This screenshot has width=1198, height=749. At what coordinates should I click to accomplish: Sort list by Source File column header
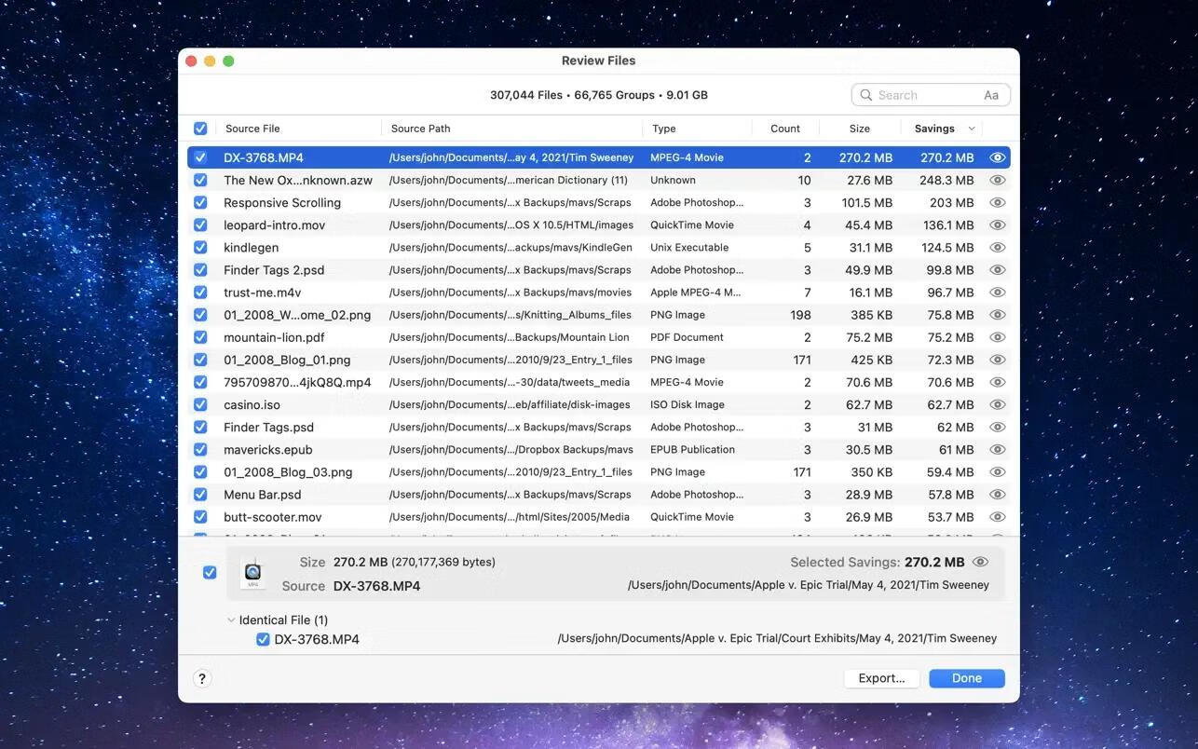point(252,129)
